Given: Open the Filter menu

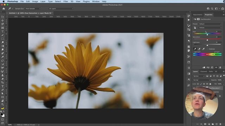Looking at the screenshot, I should 66,1.
